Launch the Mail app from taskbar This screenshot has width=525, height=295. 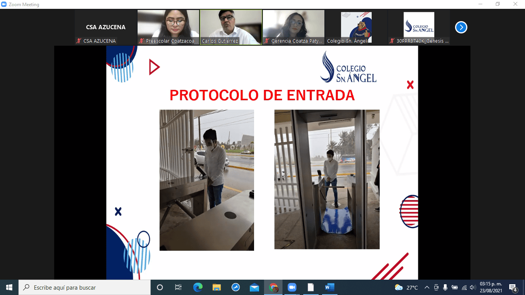(254, 287)
